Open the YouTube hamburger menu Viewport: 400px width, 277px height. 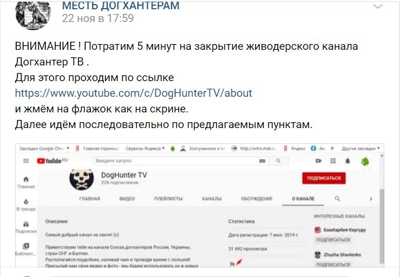click(x=25, y=161)
